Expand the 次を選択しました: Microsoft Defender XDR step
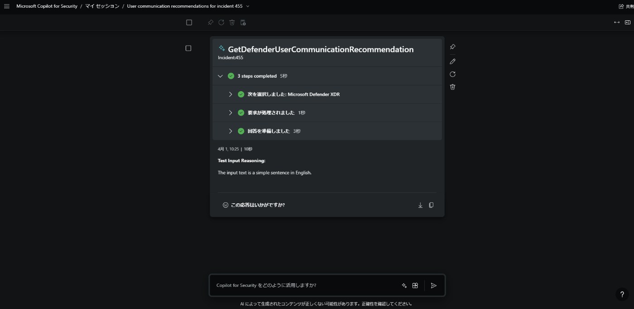The image size is (634, 309). 231,94
